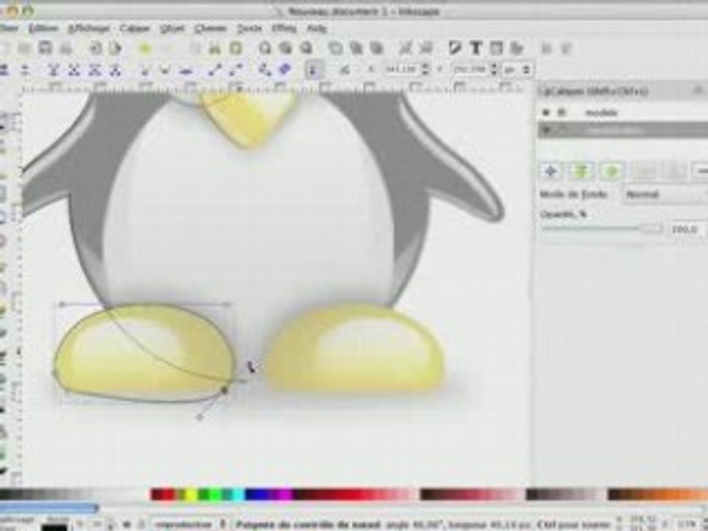Zoom to fit selection icon
The height and width of the screenshot is (531, 708).
tap(265, 48)
